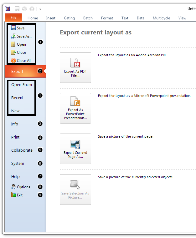This screenshot has height=238, width=196.
Task: Export as PowerPoint Presentation
Action: (75, 108)
